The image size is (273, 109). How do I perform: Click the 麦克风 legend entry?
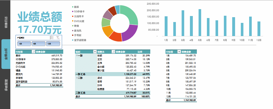pos(77,31)
